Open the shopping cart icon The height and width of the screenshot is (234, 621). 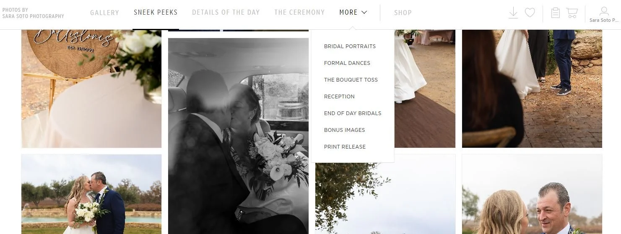click(x=572, y=13)
